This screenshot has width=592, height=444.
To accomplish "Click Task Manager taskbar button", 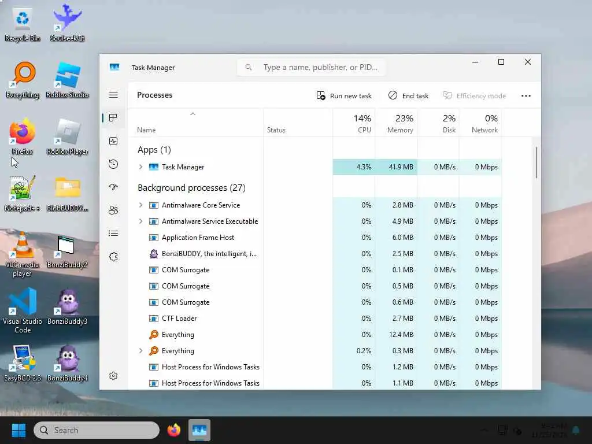I will point(199,430).
